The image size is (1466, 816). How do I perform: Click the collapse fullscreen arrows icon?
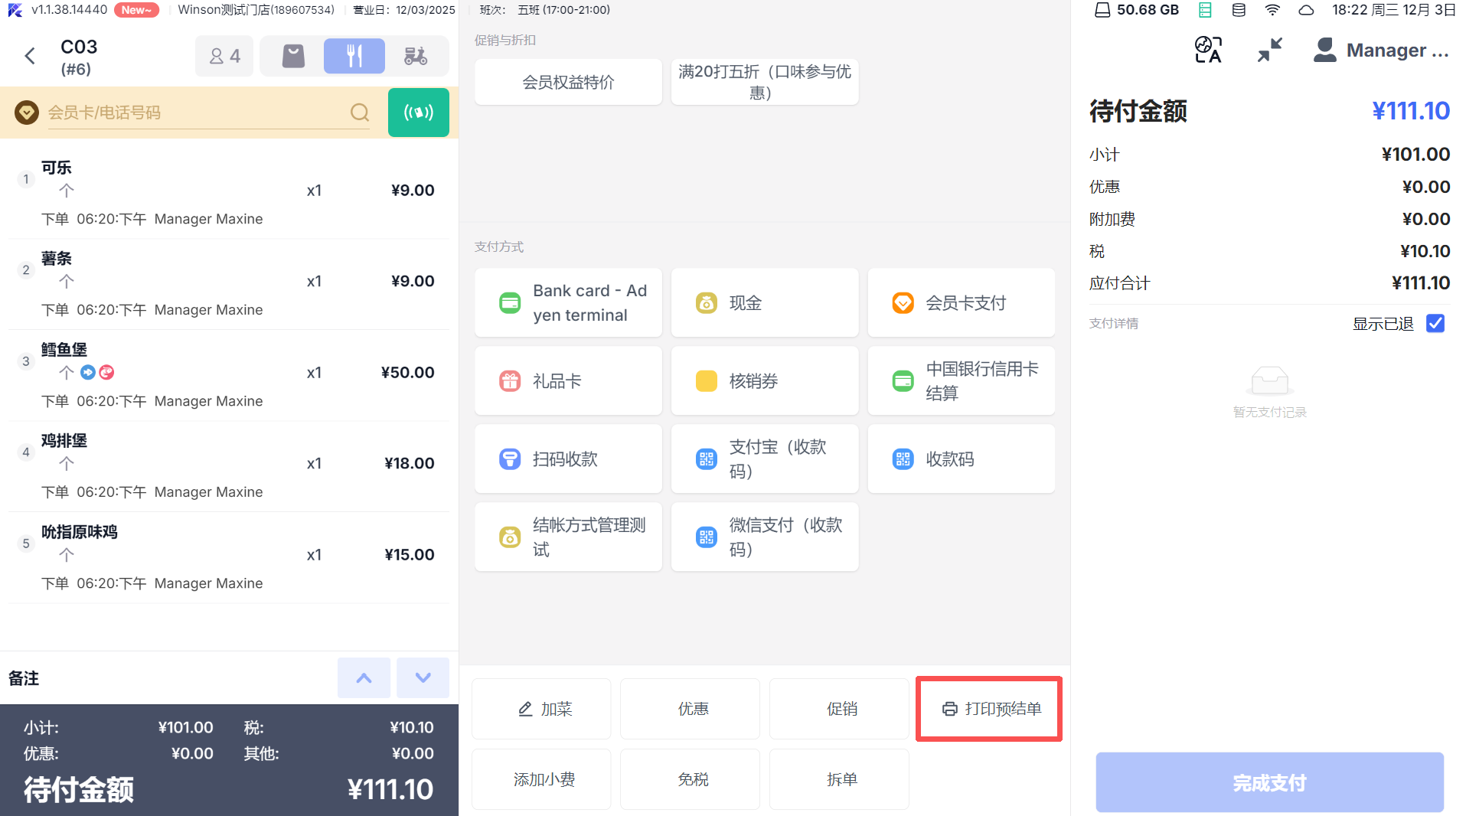1269,51
